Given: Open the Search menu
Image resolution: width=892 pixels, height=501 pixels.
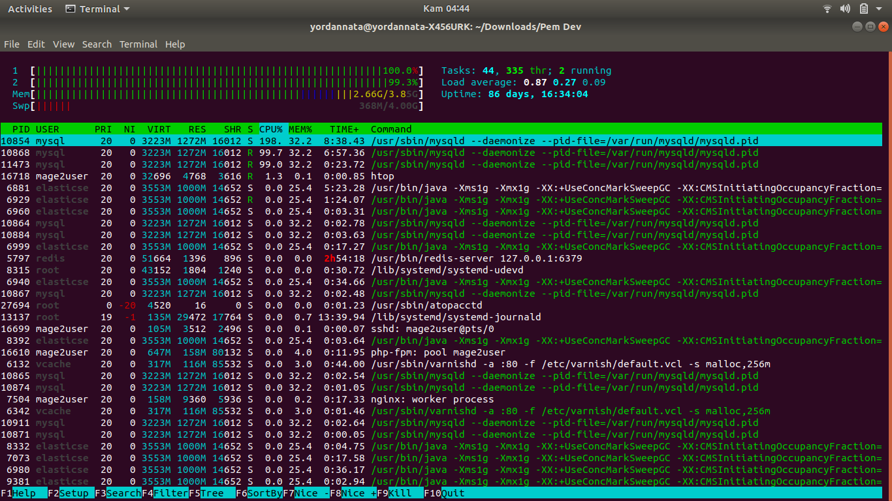Looking at the screenshot, I should [x=97, y=44].
